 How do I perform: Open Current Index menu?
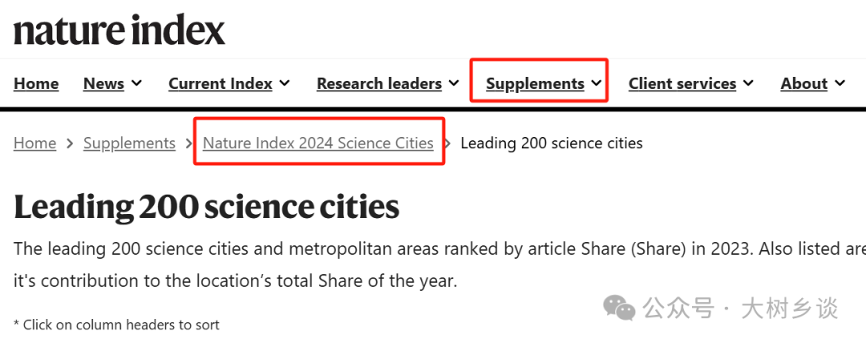[221, 83]
